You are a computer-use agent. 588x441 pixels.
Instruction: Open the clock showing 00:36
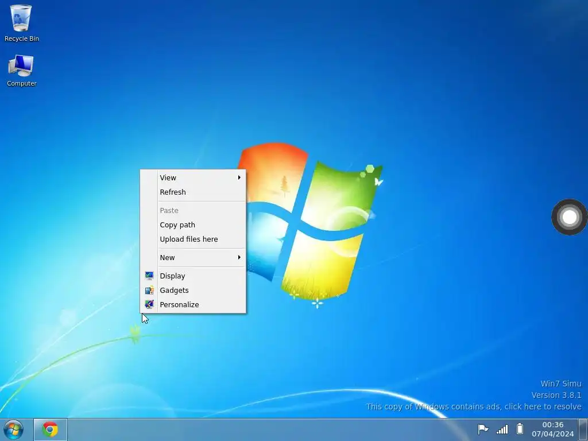click(553, 430)
